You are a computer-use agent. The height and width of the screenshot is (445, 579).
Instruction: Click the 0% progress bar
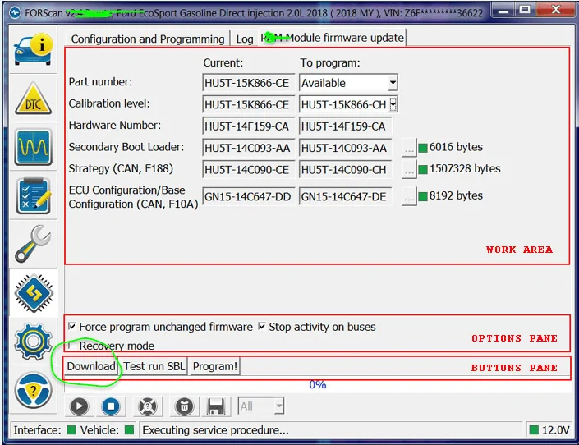318,385
